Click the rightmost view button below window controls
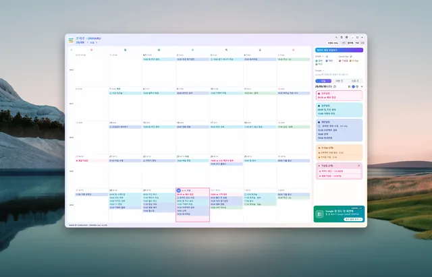Viewport: 432px width, 277px height. (362, 43)
